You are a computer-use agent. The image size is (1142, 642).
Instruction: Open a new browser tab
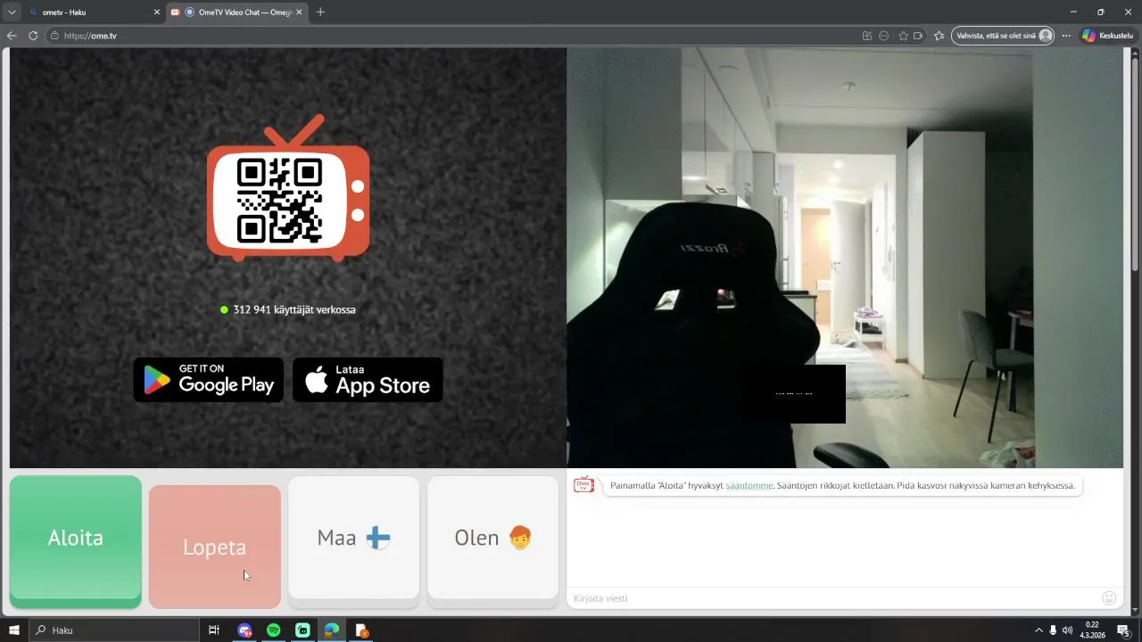click(x=320, y=12)
